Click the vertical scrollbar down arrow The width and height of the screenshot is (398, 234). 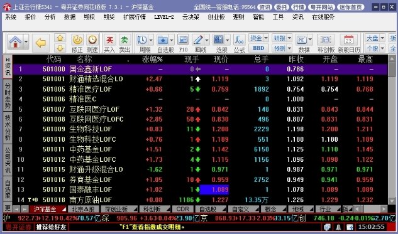392,201
